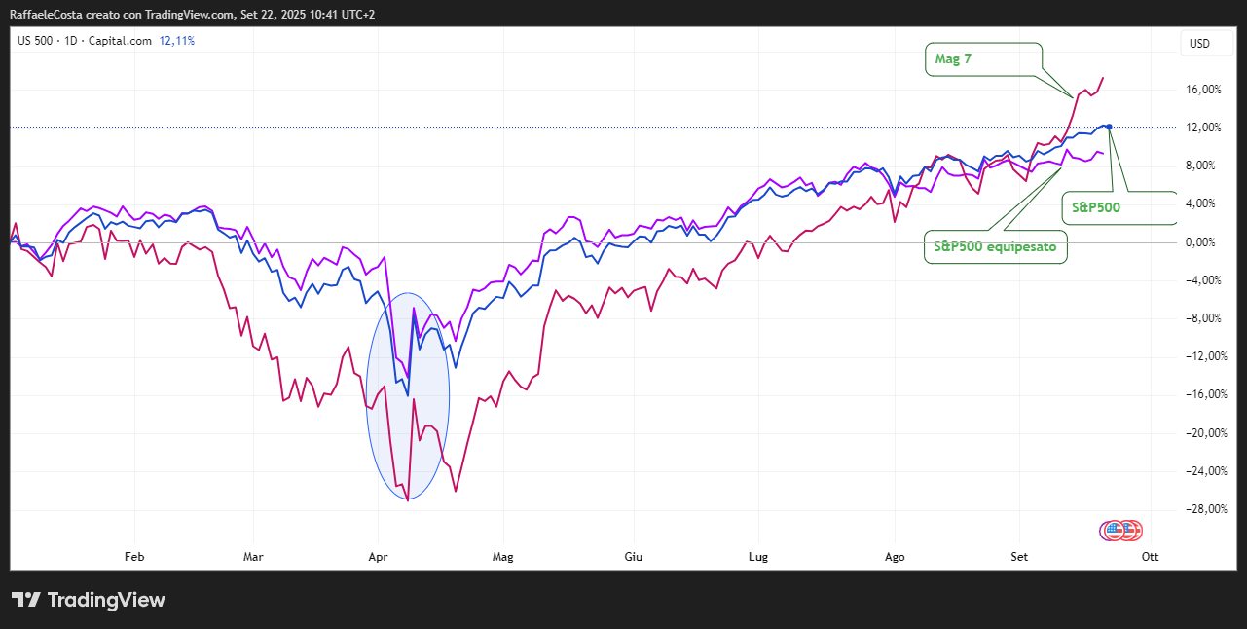Click the blue endpoint dot of S&P500 line
This screenshot has width=1247, height=629.
[x=1110, y=127]
